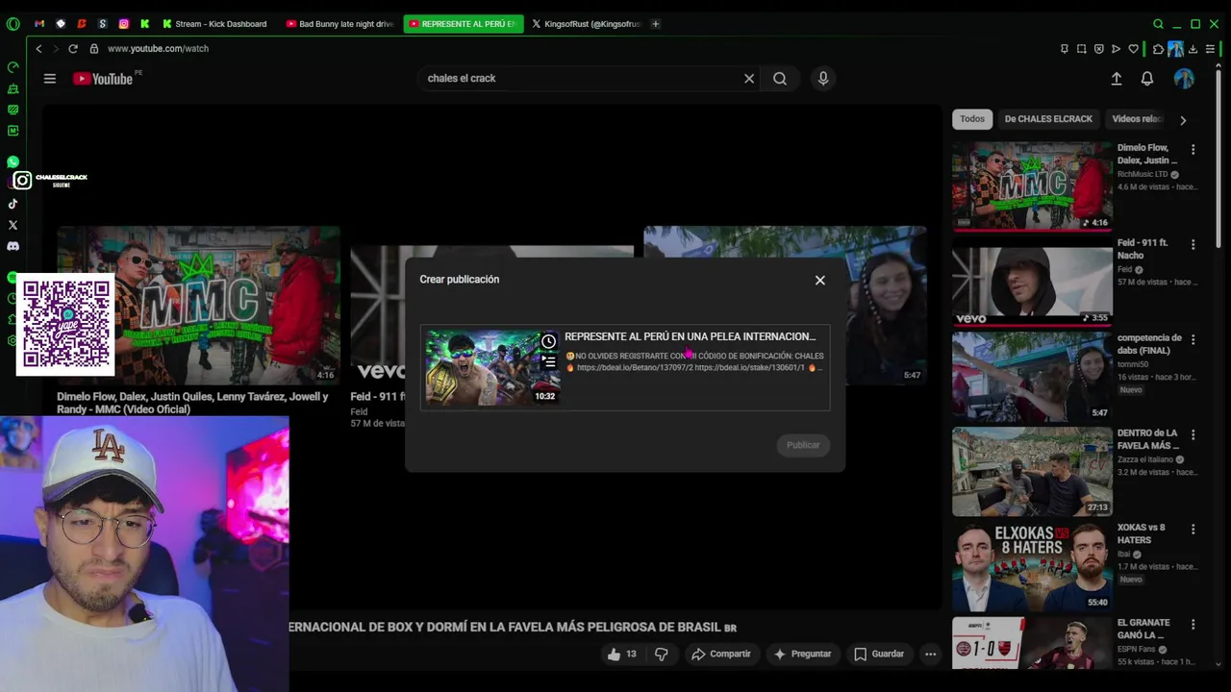1231x692 pixels.
Task: Select the REPRESENTE AL PERÚ tab
Action: [464, 24]
